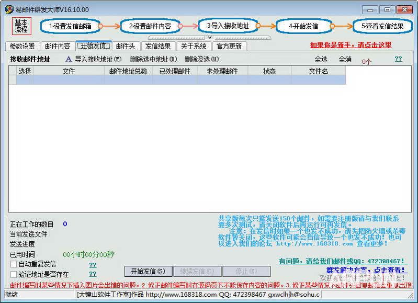Switch to the 邮件内容 tab
Screen dimensions: 418x303
(58, 46)
